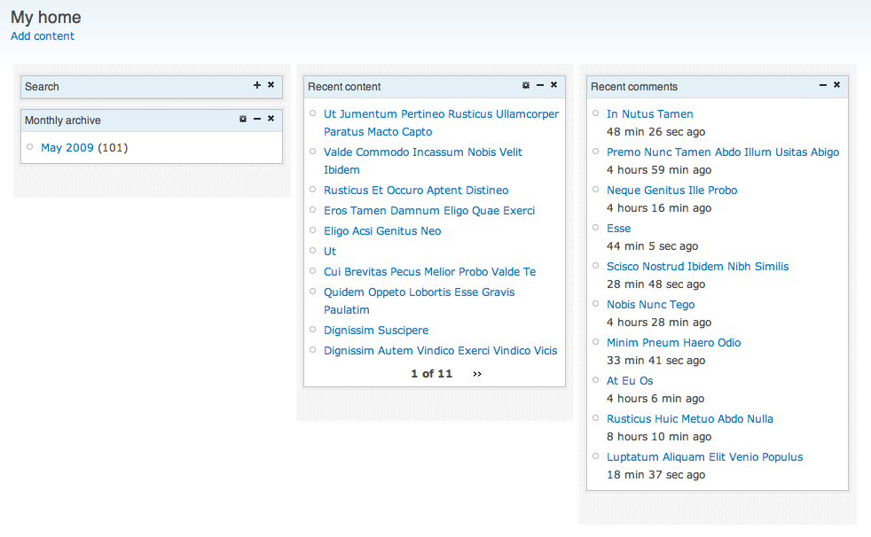Open 'Eros Tamen Damnum Eligo Quae Exerci'

[429, 211]
